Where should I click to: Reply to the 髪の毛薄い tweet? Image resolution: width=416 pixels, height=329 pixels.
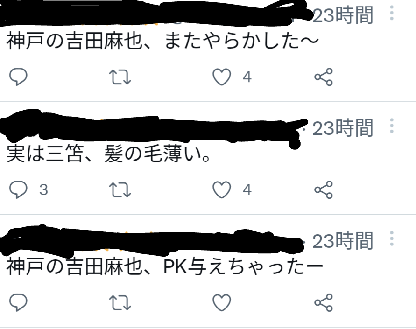tap(18, 190)
